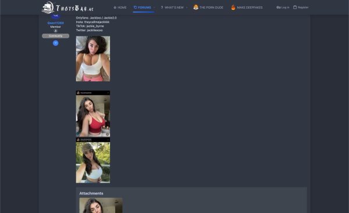349x213 pixels.
Task: Click the Register clipboard icon
Action: click(x=295, y=8)
